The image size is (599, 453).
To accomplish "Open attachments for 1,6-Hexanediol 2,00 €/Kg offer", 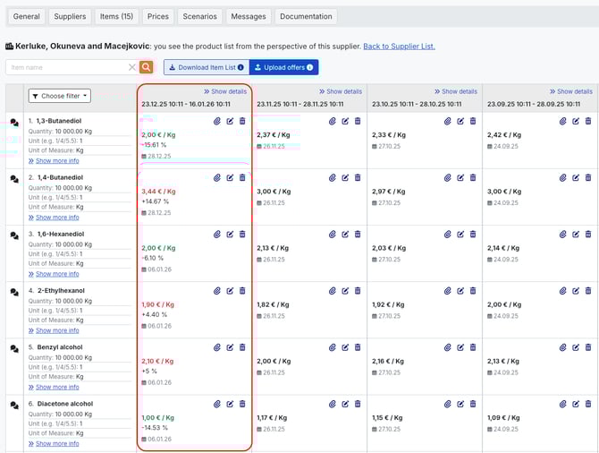I will pyautogui.click(x=217, y=234).
